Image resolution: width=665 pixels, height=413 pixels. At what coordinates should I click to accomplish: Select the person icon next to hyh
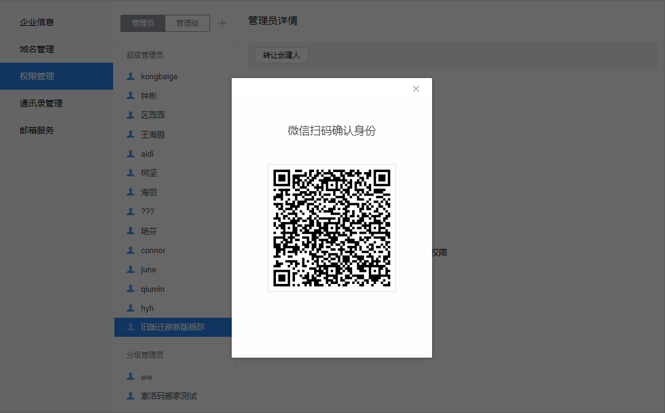click(x=130, y=308)
